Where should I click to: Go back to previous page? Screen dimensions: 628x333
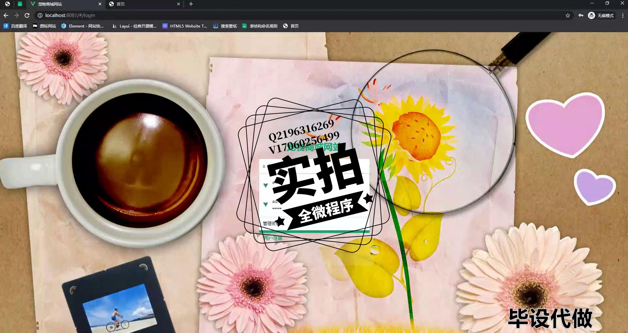pos(6,15)
